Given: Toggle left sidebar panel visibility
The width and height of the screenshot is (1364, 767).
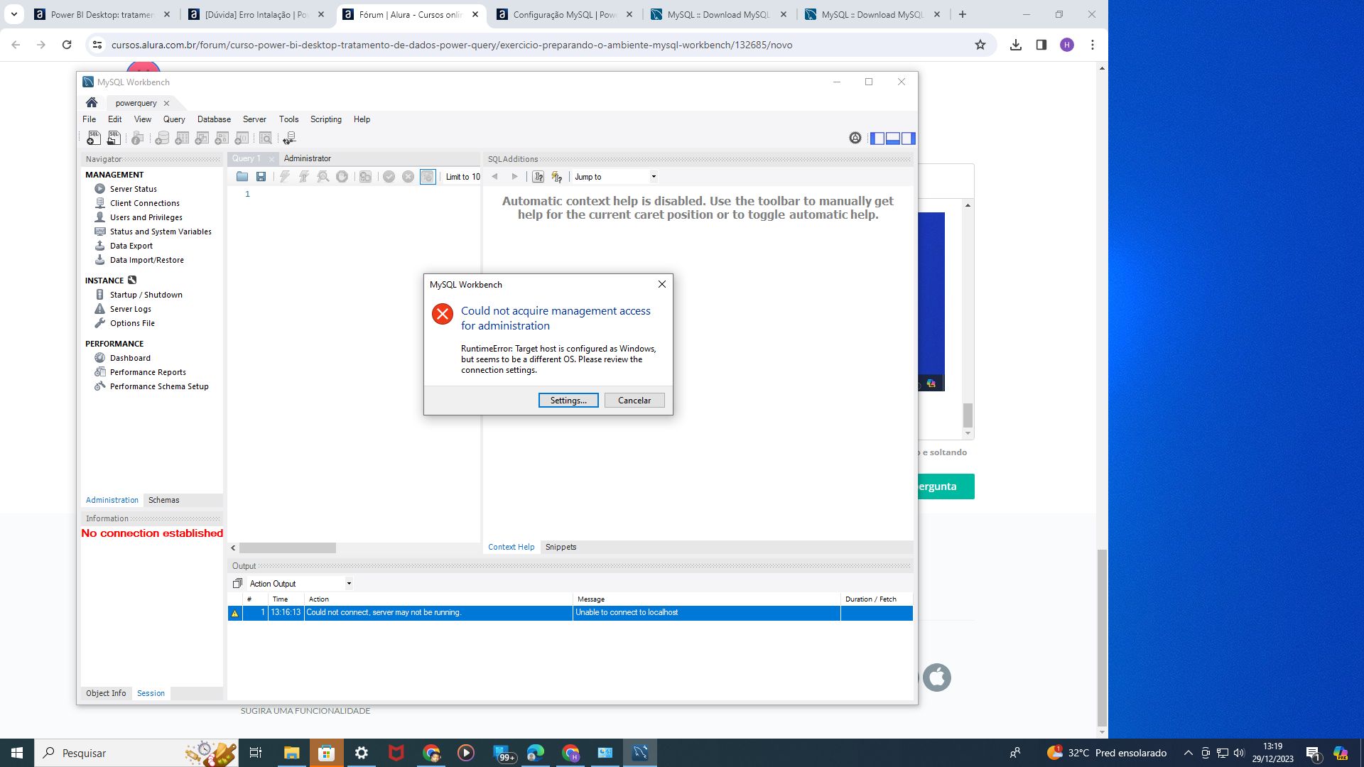Looking at the screenshot, I should [x=877, y=138].
